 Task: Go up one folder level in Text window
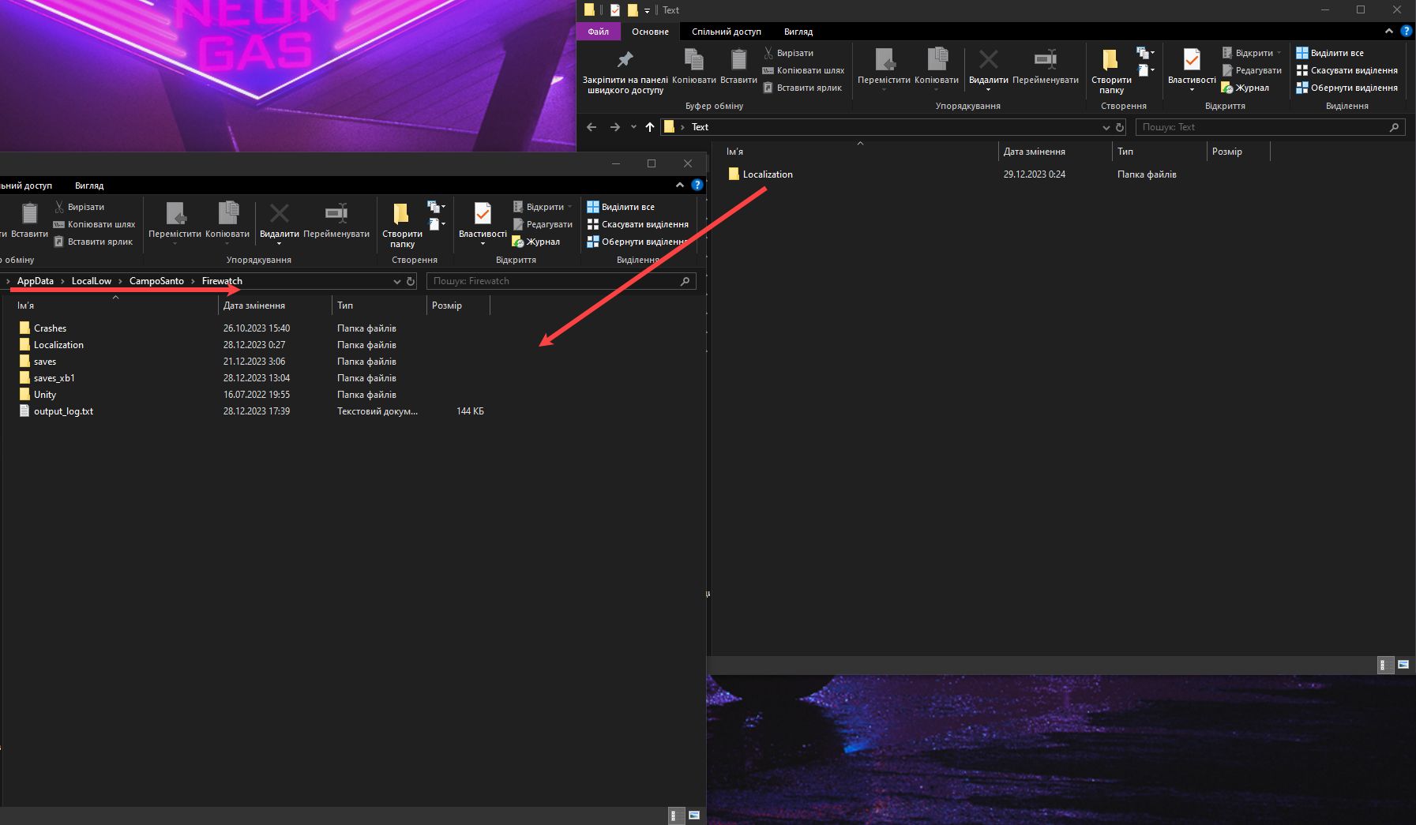tap(650, 127)
